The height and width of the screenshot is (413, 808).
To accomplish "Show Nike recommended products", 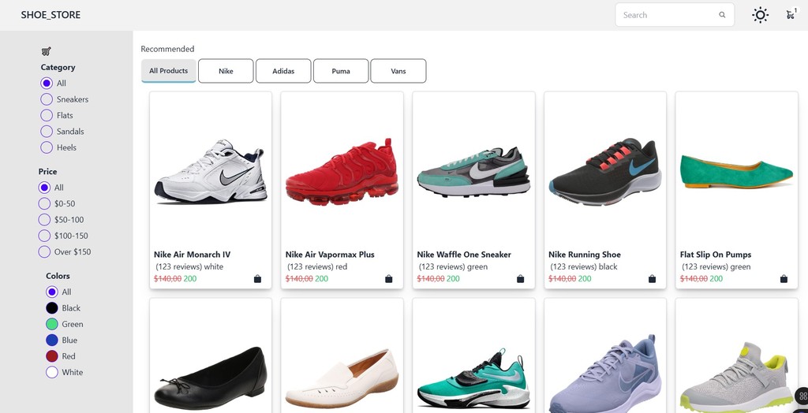I will (x=226, y=71).
